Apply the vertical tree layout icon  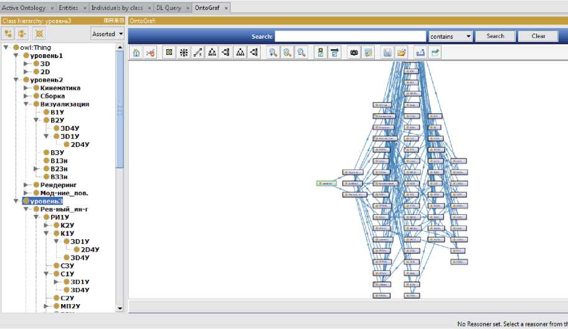click(x=212, y=52)
